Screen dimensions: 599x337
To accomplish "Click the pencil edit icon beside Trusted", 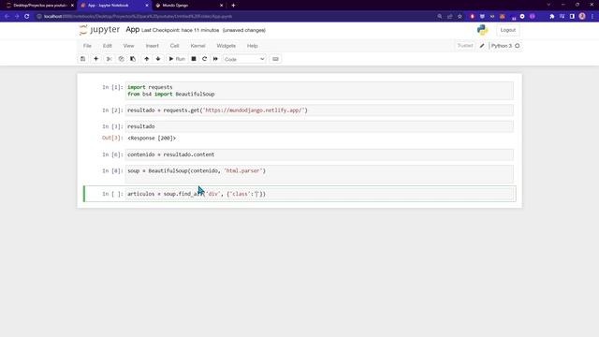I will coord(482,46).
